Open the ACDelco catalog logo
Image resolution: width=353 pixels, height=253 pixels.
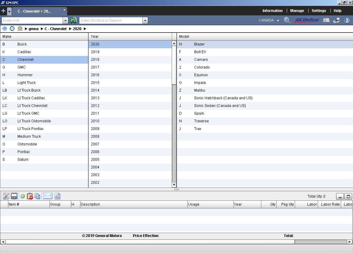pos(307,20)
